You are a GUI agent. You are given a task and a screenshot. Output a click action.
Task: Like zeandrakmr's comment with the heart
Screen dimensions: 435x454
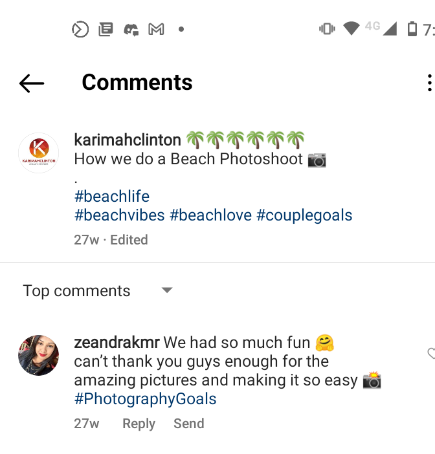[x=430, y=353]
